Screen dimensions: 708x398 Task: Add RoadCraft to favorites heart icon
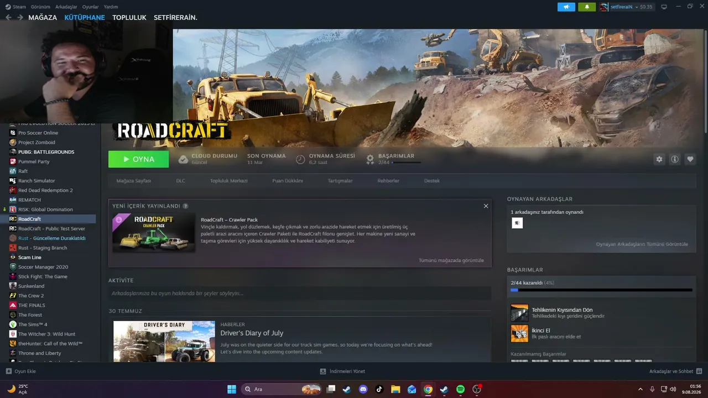[x=690, y=159]
